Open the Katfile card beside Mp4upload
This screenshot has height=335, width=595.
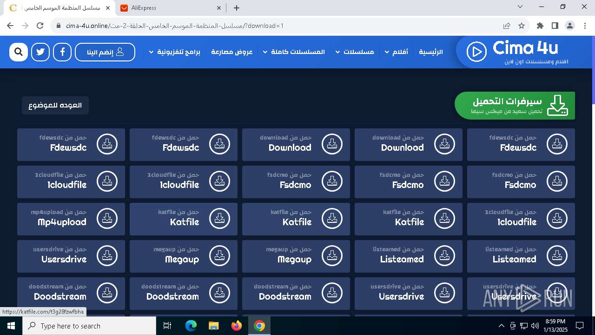click(x=184, y=219)
